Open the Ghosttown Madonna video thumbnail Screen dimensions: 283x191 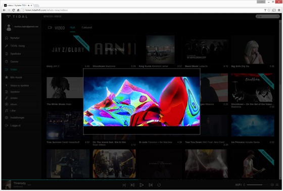click(x=114, y=50)
